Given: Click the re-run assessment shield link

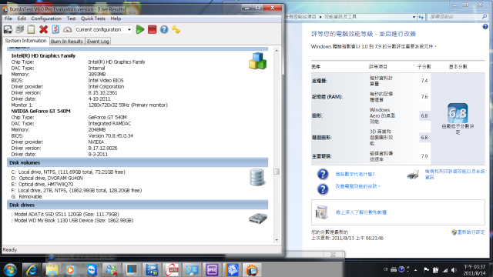Looking at the screenshot, I should [468, 232].
